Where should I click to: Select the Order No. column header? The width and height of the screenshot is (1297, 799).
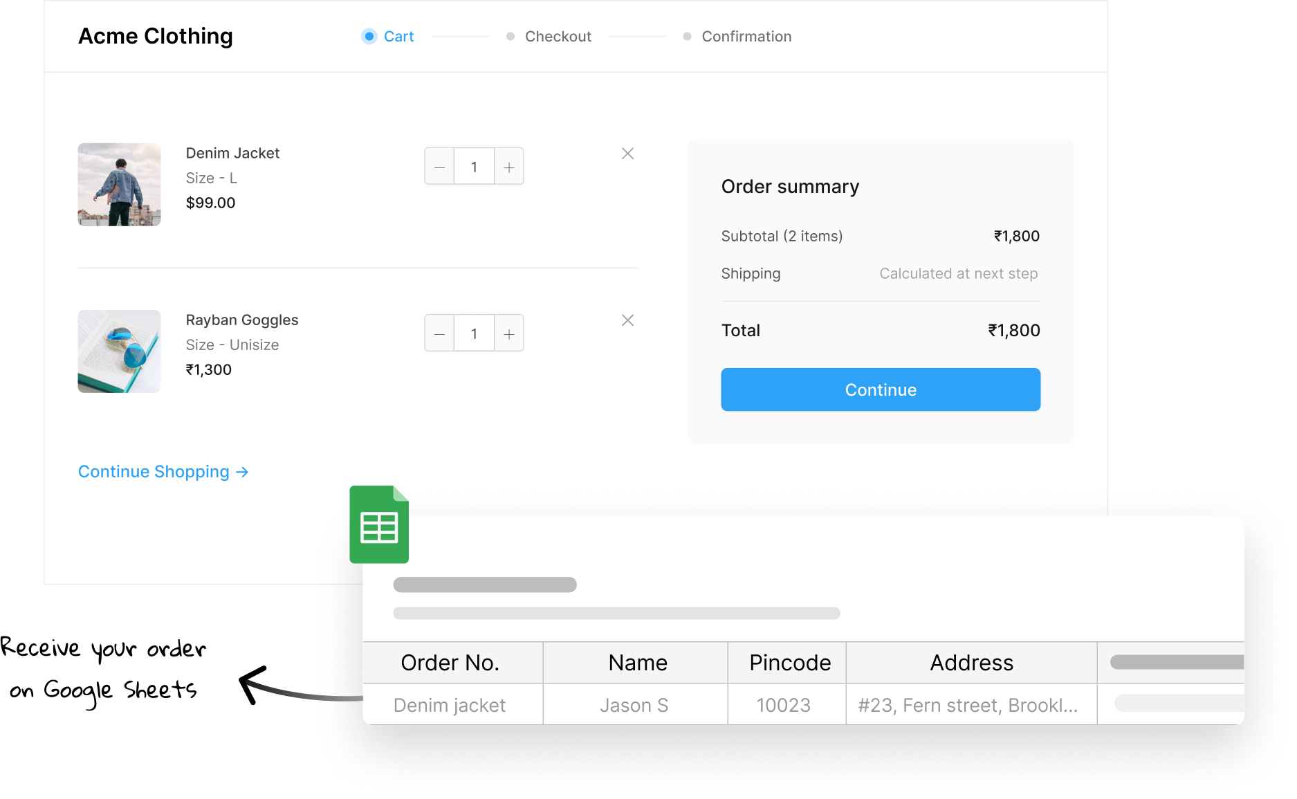point(450,663)
